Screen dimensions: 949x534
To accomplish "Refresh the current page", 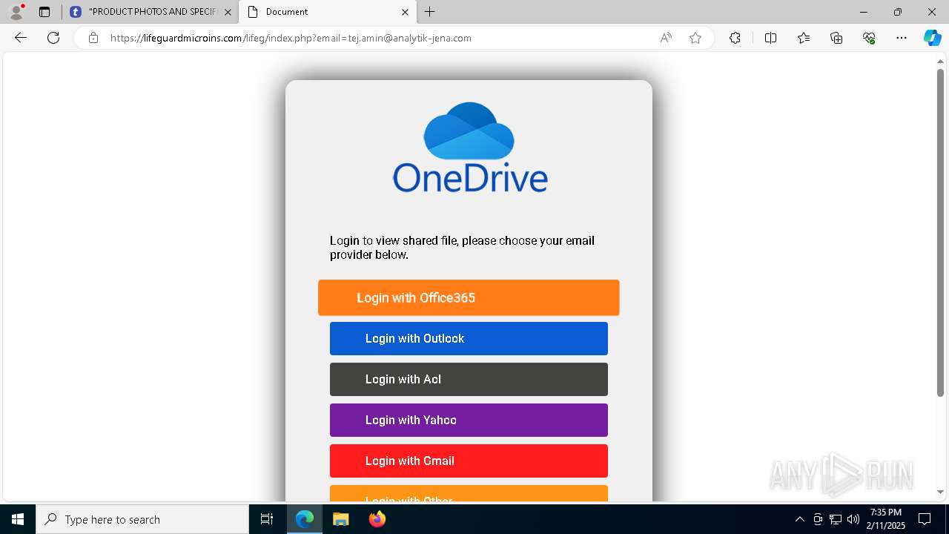I will 53,38.
